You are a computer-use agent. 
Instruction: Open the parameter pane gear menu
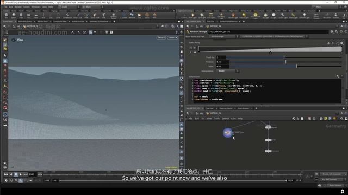[332, 32]
